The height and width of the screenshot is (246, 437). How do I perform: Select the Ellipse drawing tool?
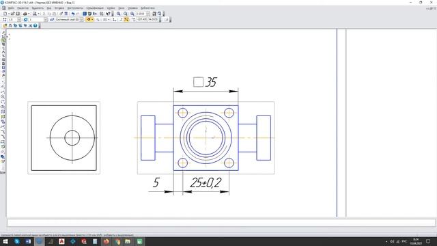[3, 107]
